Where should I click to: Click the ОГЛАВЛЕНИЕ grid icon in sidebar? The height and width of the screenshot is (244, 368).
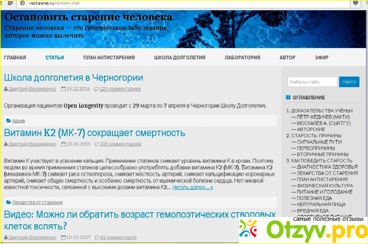(x=289, y=98)
